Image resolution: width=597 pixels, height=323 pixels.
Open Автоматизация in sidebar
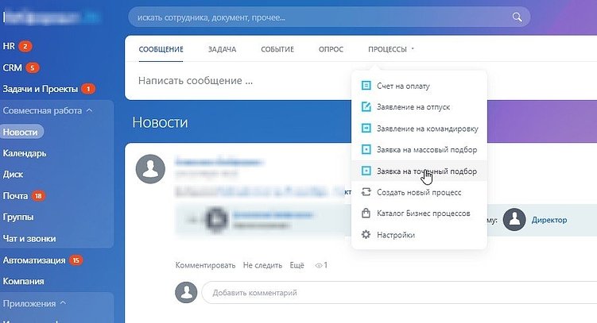tap(34, 260)
